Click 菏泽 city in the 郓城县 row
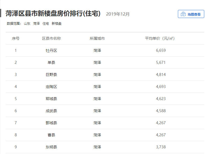Viewport: 205px width, 154px height. (x=97, y=99)
